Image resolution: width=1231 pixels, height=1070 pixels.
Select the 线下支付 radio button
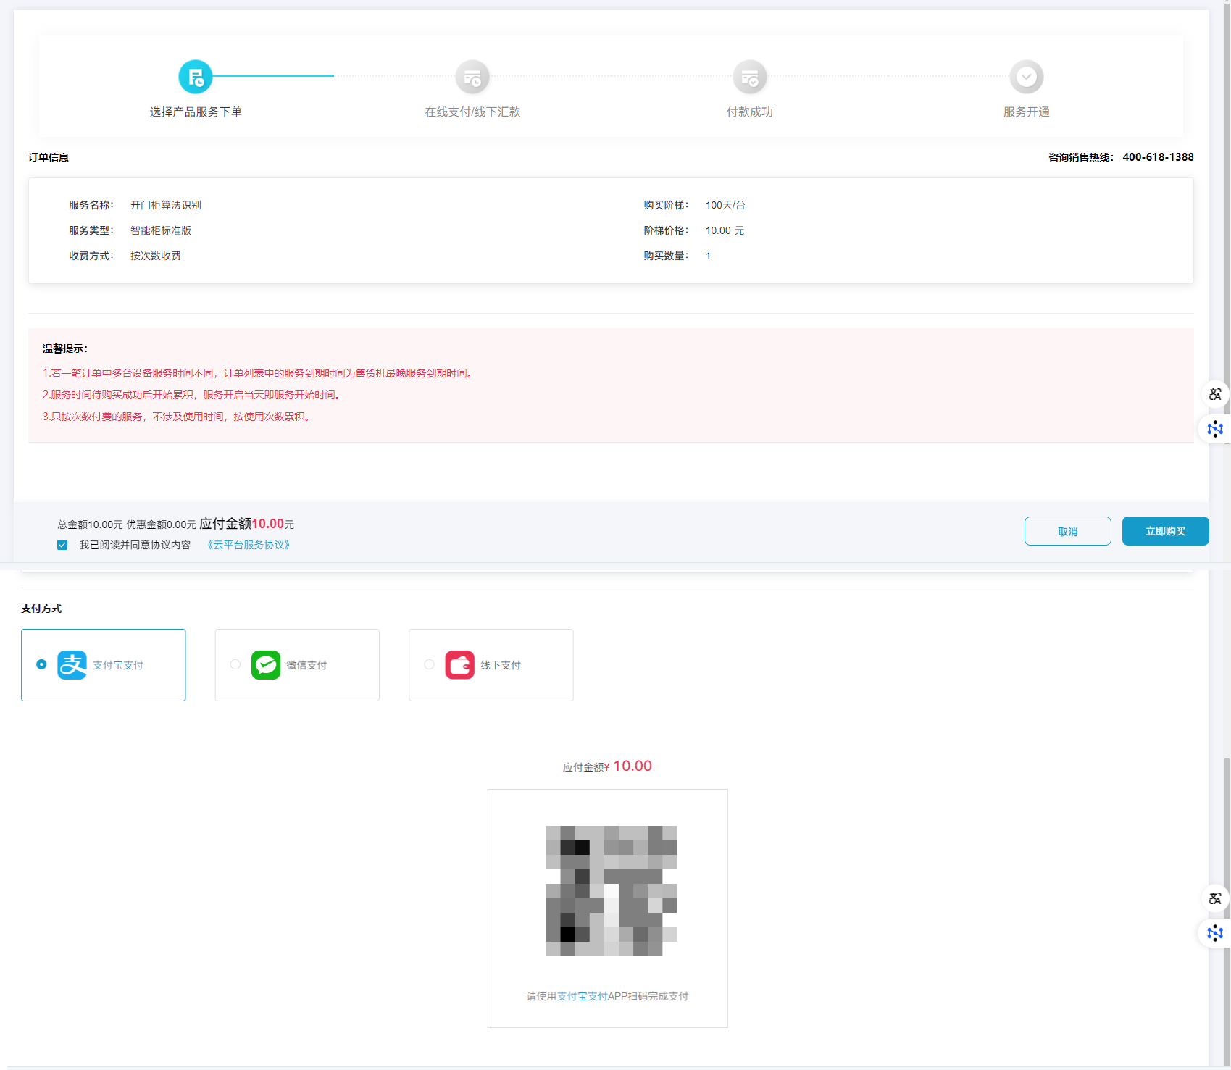(429, 664)
